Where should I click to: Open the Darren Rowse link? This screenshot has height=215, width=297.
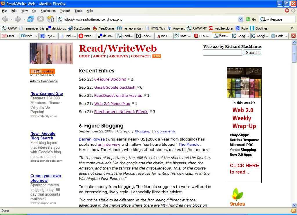tap(92, 139)
